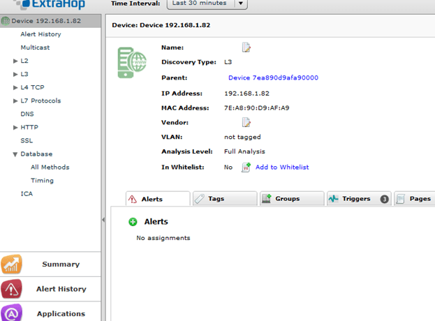Screen dimensions: 435x321
Task: Click the edit icon next to Vendor
Action: (x=246, y=123)
